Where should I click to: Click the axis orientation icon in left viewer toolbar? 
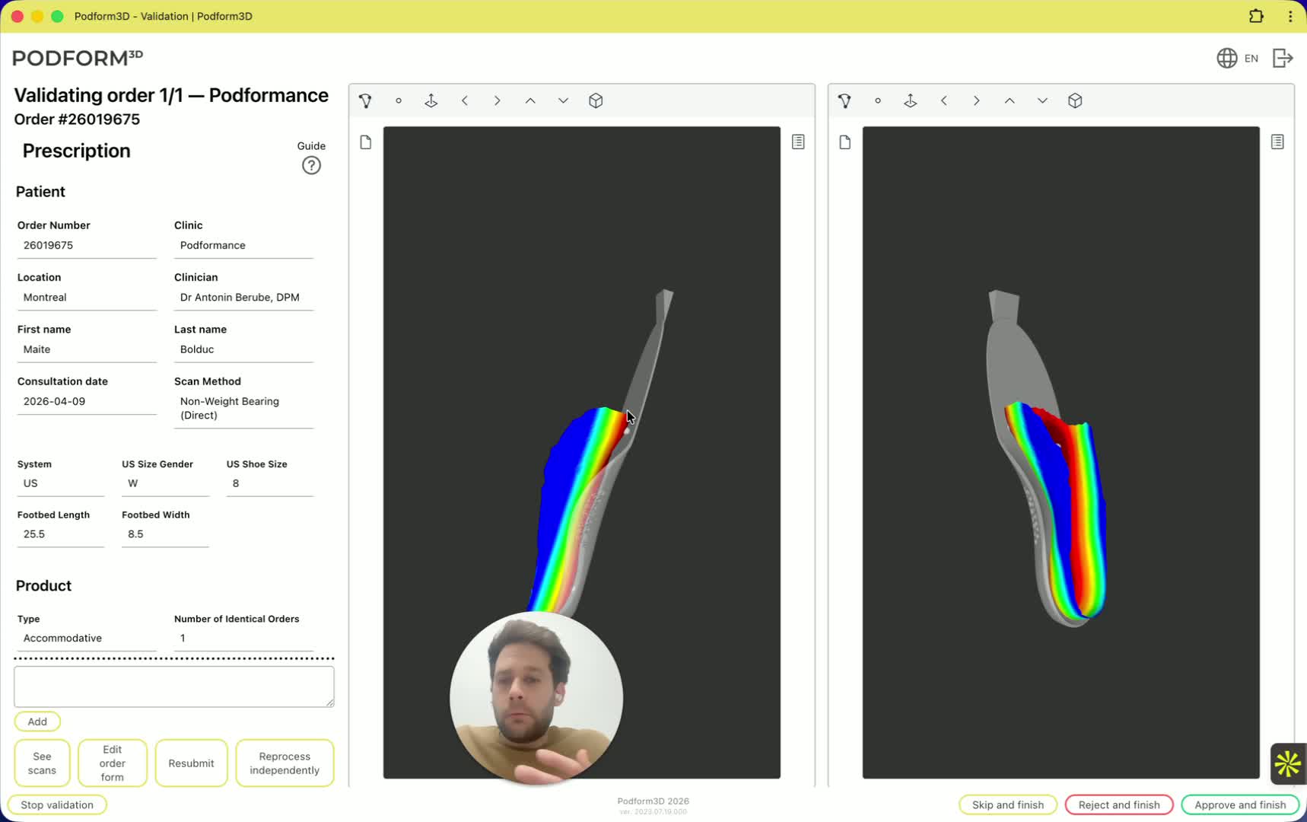(431, 100)
